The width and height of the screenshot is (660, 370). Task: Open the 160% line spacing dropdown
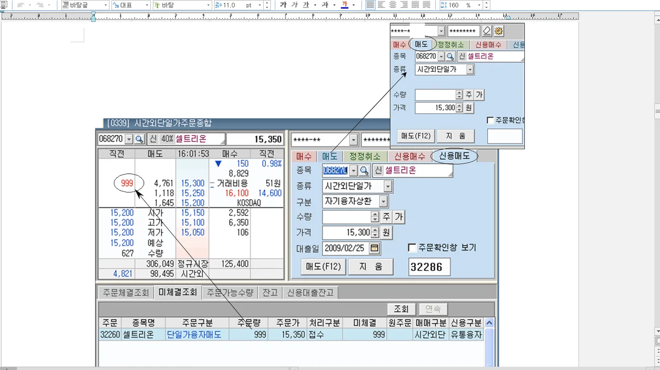coord(480,5)
